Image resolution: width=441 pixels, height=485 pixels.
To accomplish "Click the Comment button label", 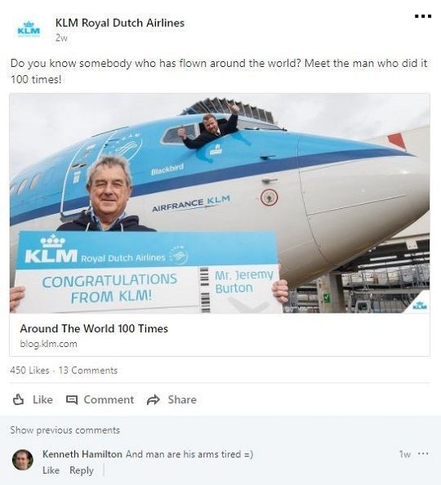I will pyautogui.click(x=109, y=399).
